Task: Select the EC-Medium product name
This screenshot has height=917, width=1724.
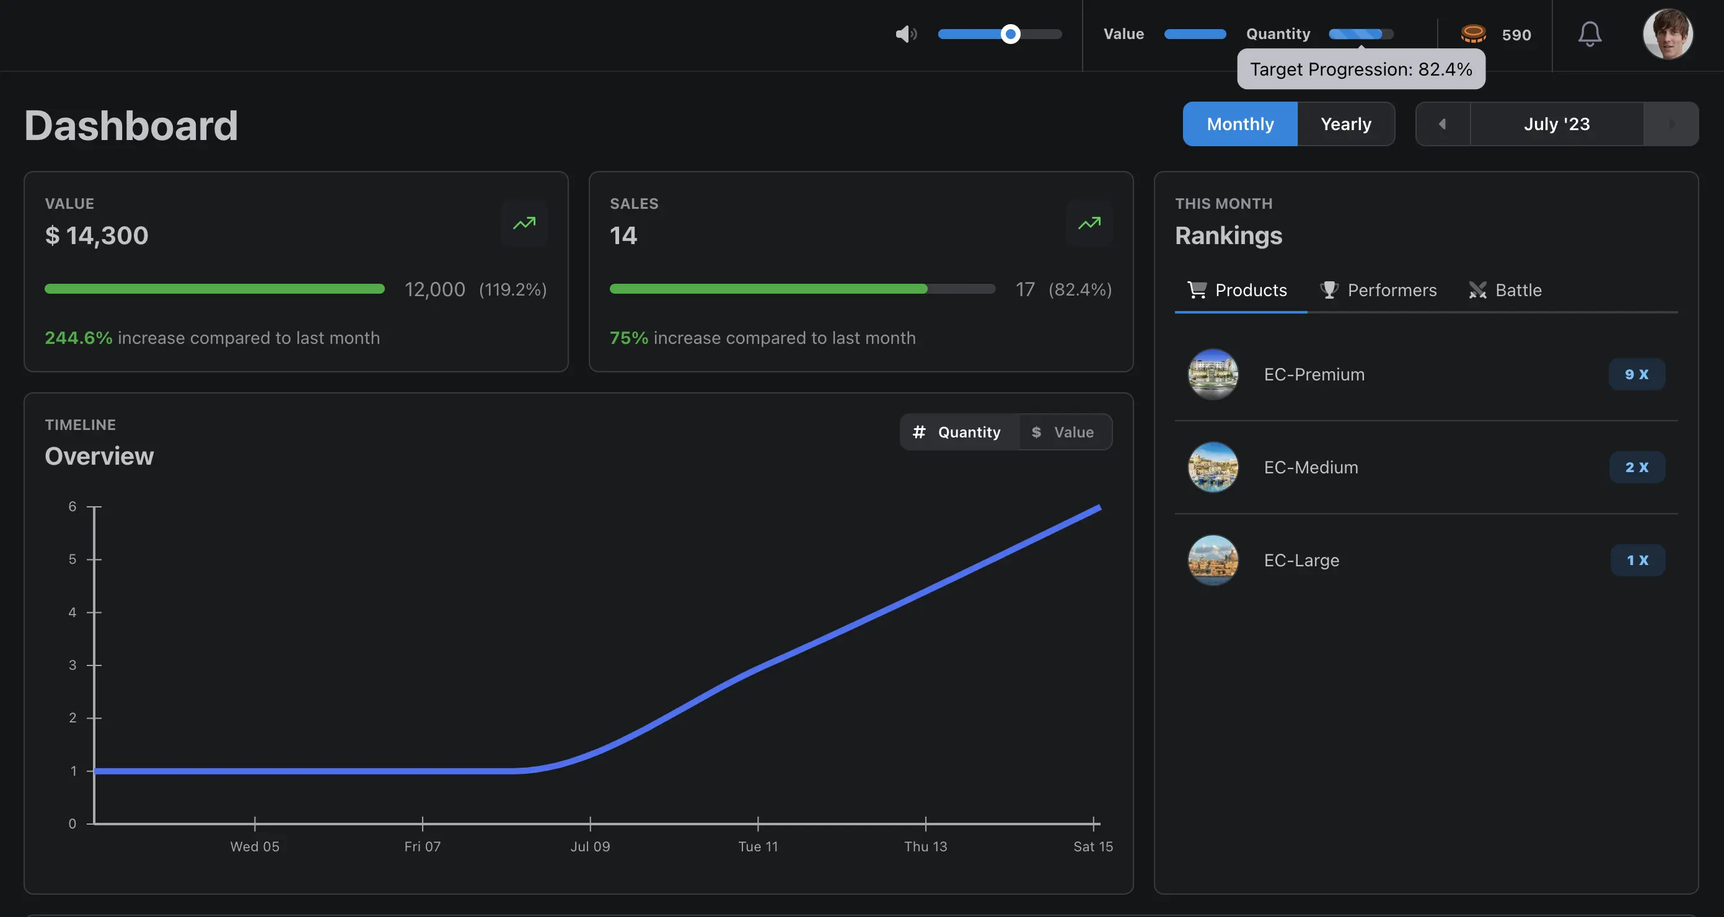Action: 1311,467
